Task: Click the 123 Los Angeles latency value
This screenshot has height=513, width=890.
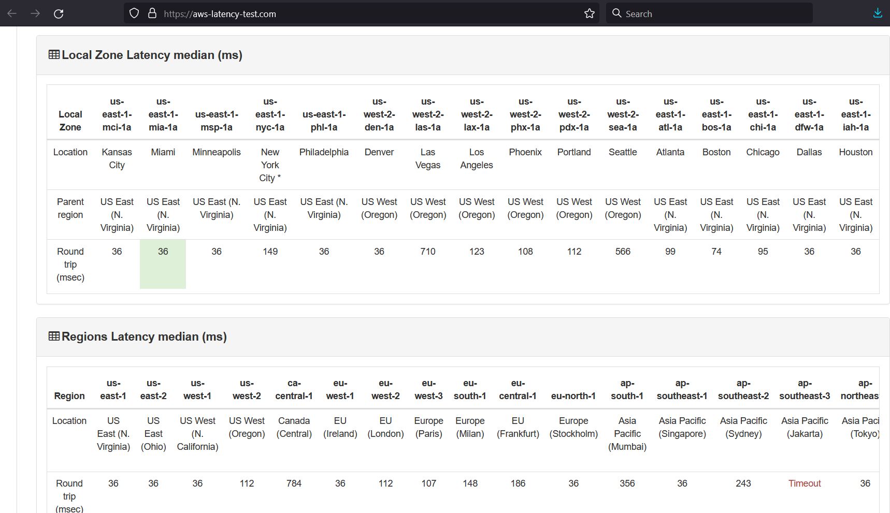Action: pyautogui.click(x=477, y=252)
